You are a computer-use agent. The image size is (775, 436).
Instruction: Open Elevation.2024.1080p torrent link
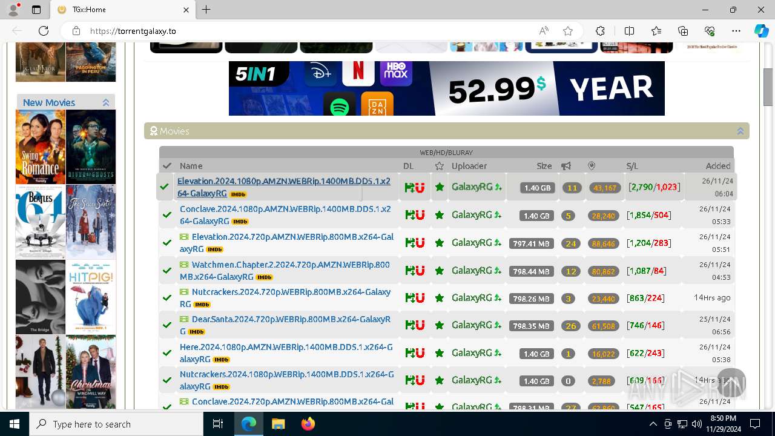click(x=284, y=187)
